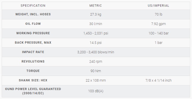Click the 240 rpm revolutions value

point(96,61)
